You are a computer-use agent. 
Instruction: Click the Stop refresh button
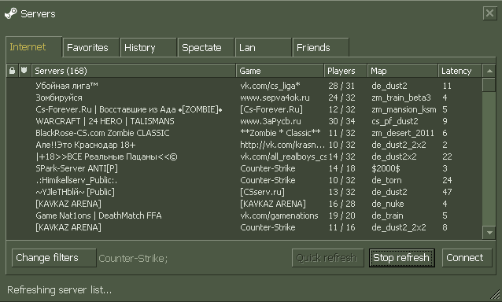click(x=401, y=258)
